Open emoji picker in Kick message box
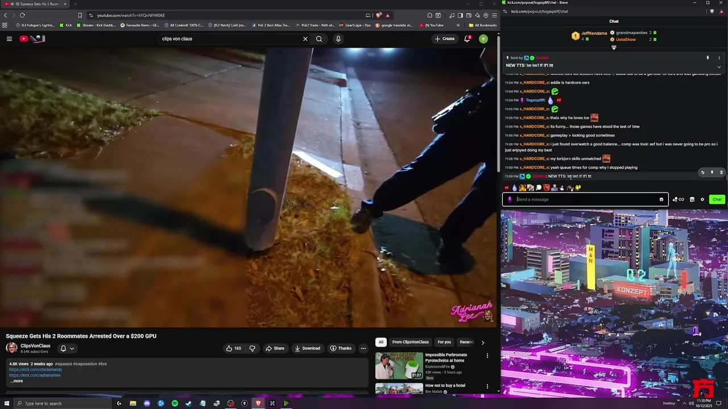The height and width of the screenshot is (409, 728). pyautogui.click(x=661, y=199)
